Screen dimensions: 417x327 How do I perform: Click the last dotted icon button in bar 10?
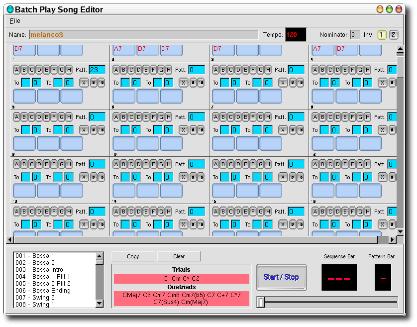point(201,130)
